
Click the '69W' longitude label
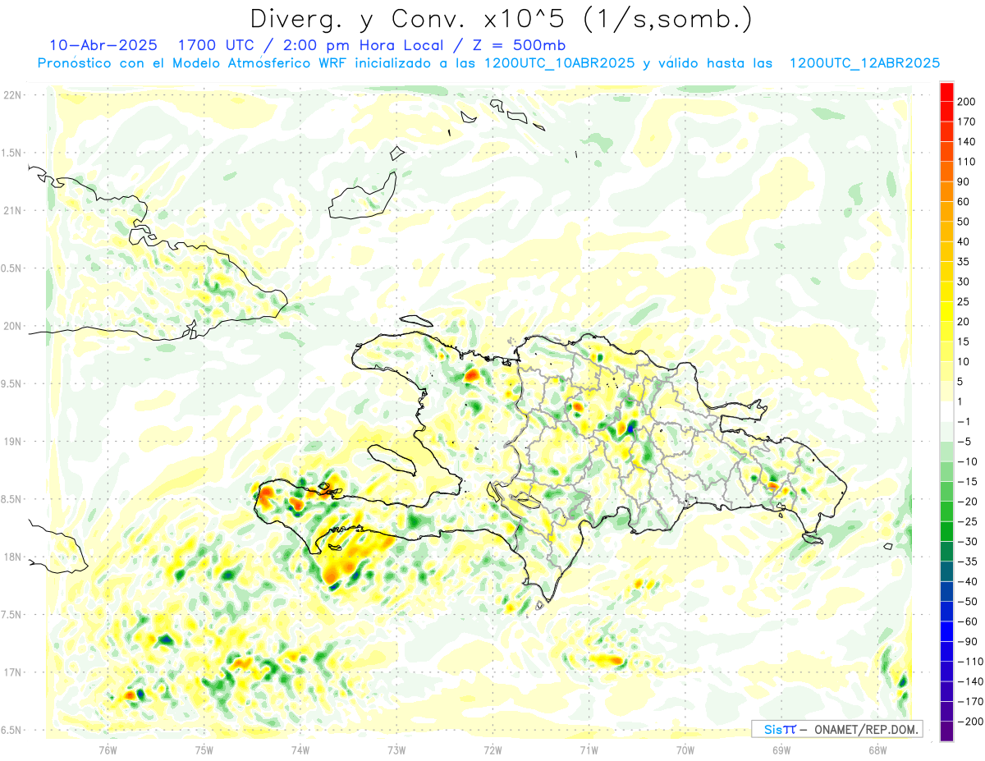[781, 749]
